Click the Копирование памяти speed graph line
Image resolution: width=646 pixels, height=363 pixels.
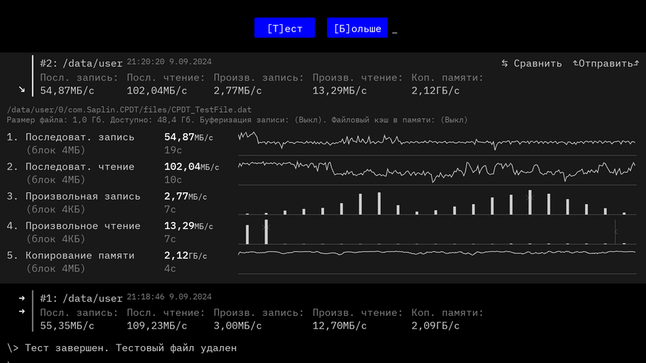437,253
